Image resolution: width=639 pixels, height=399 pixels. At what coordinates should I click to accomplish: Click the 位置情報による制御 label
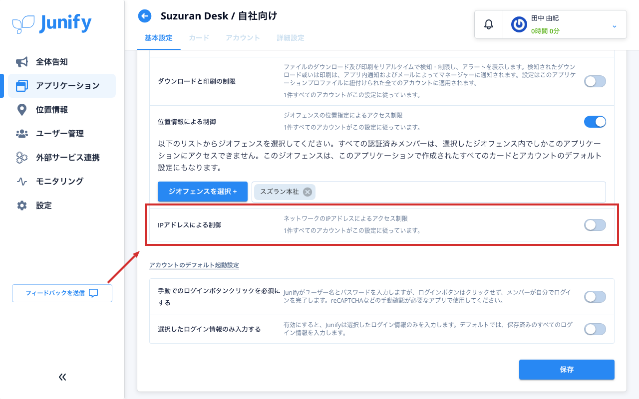pos(187,122)
